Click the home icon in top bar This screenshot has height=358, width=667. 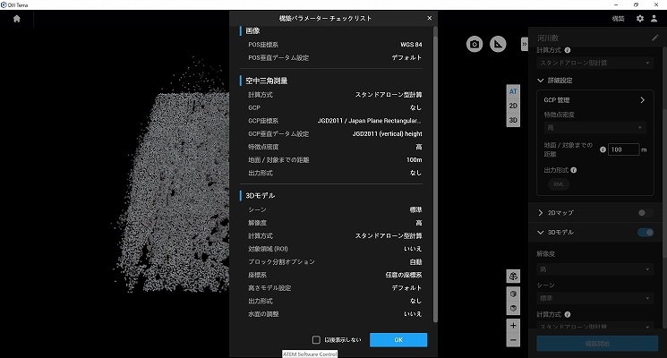pyautogui.click(x=16, y=19)
